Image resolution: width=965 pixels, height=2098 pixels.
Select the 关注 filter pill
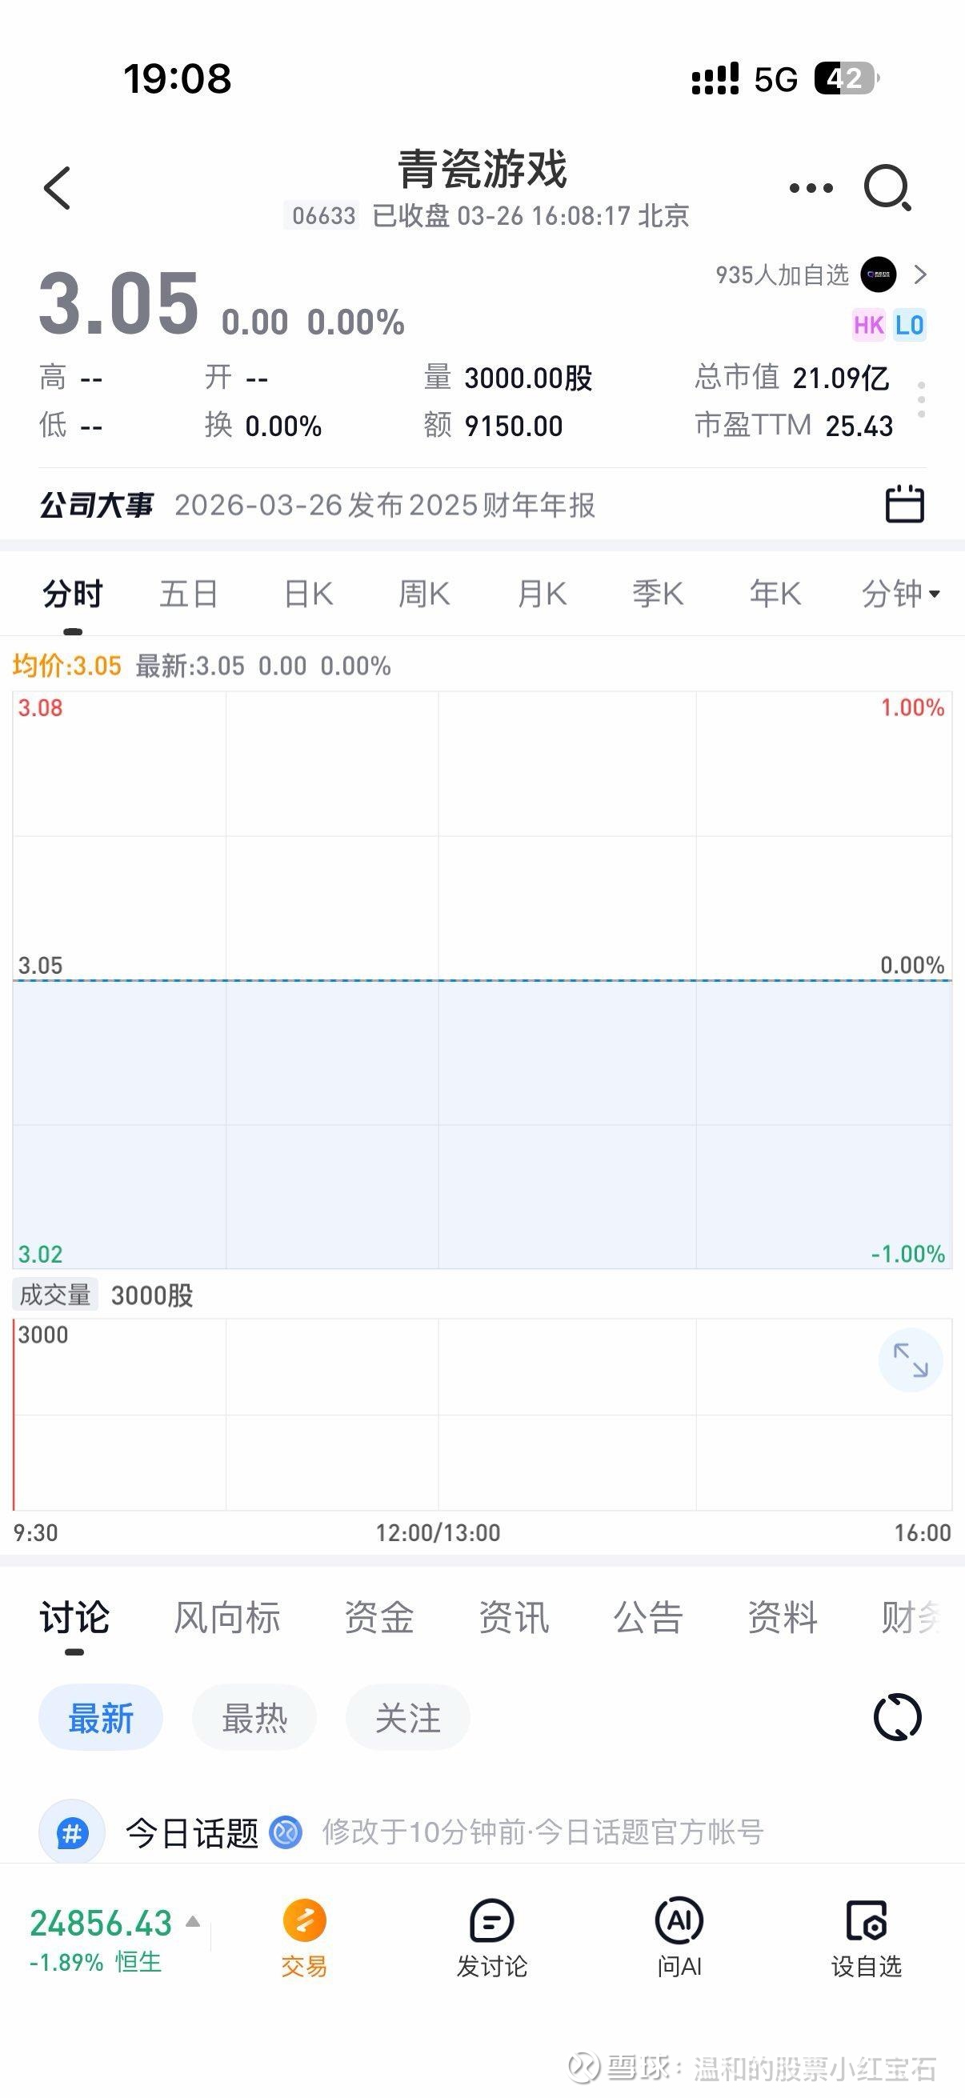pyautogui.click(x=407, y=1718)
